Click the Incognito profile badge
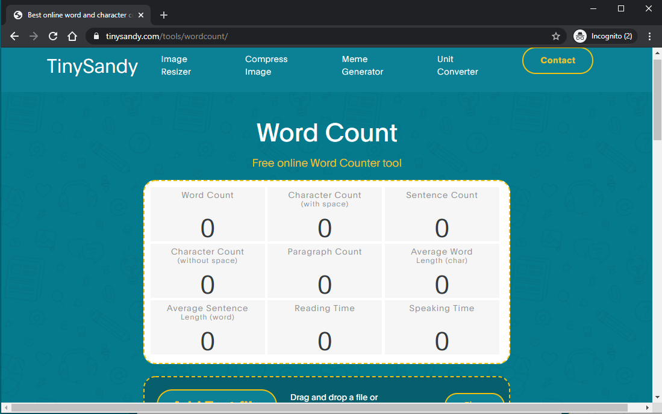 pos(604,36)
